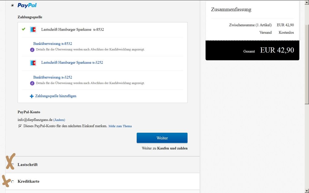This screenshot has height=193, width=309.
Task: Open the Mehr zum Thema link
Action: pyautogui.click(x=120, y=126)
